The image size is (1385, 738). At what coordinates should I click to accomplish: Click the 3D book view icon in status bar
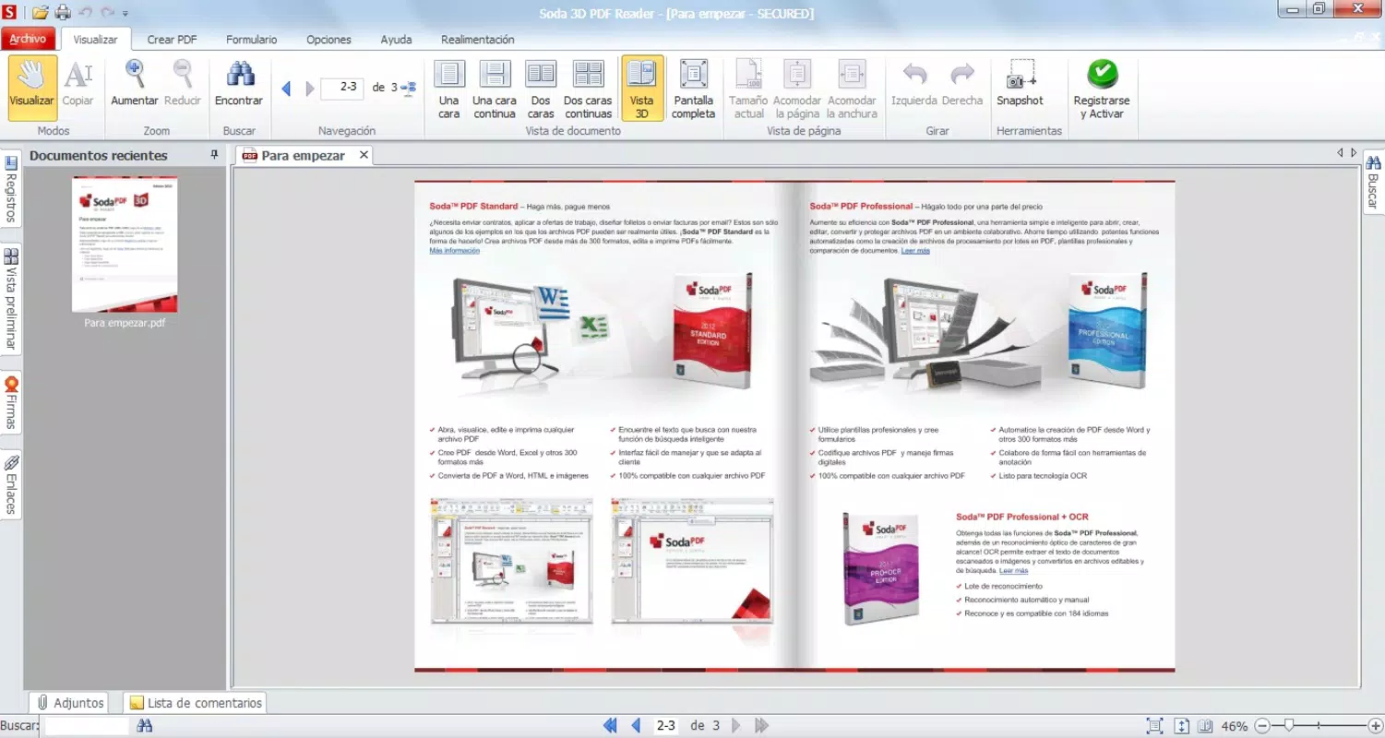pyautogui.click(x=1205, y=726)
